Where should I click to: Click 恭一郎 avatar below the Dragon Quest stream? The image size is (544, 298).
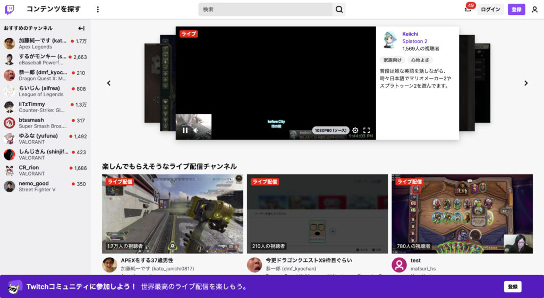[254, 265]
